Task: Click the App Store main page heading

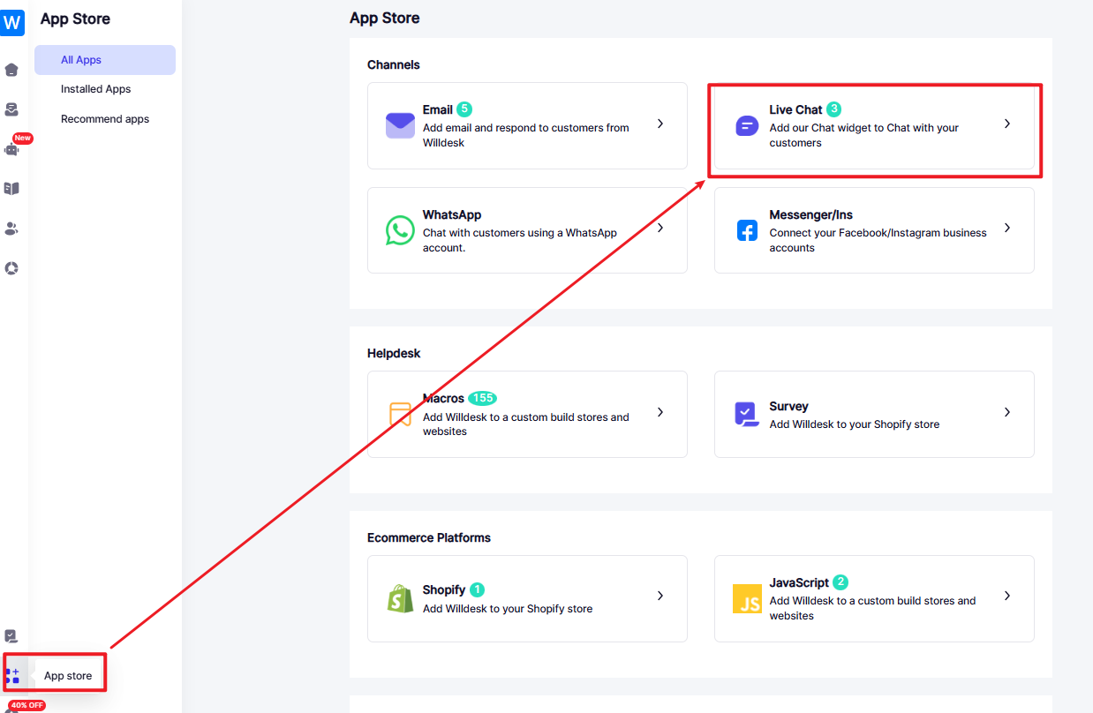Action: pos(385,18)
